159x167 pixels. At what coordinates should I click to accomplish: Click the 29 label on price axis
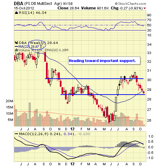click(149, 89)
